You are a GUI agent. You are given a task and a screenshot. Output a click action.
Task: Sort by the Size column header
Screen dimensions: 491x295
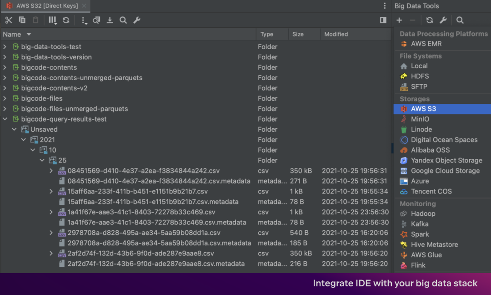tap(304, 34)
